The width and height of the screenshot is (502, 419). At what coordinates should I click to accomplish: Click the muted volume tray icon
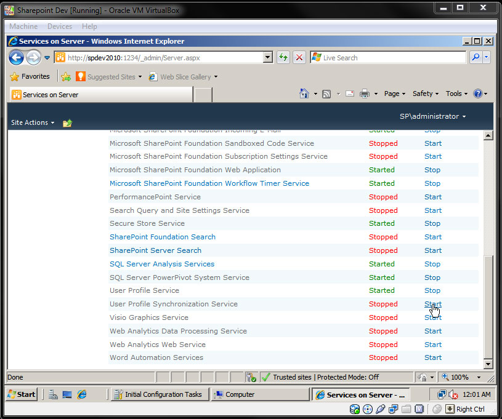click(453, 394)
